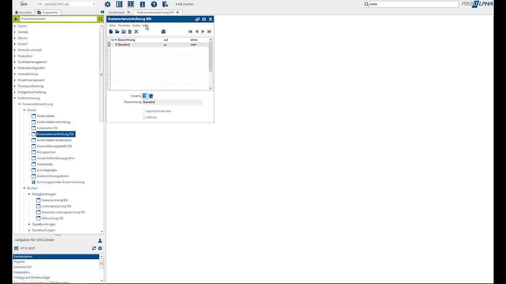Click the Bezeichnung field showing Standard
Viewport: 506px width, 284px height.
tap(172, 102)
